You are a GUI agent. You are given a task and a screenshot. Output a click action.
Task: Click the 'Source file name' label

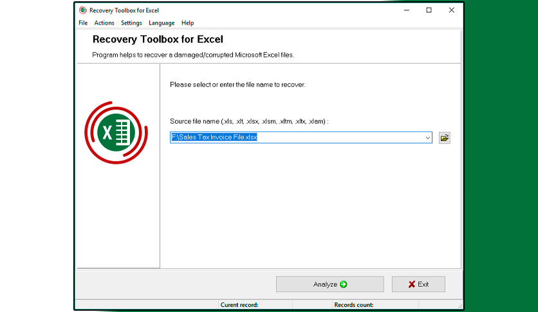click(x=249, y=121)
